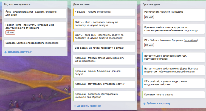The width and height of the screenshot is (206, 111).
Task: Click 'То, что мне нравится' list title
Action: pos(17,5)
